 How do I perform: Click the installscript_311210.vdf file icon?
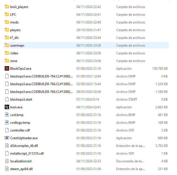coord(7,153)
